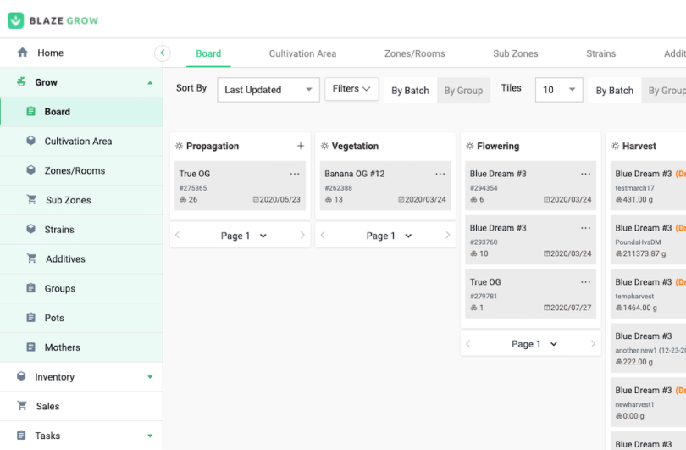Click the Sales cart icon in sidebar
Screen dimensions: 686x450
[23, 406]
